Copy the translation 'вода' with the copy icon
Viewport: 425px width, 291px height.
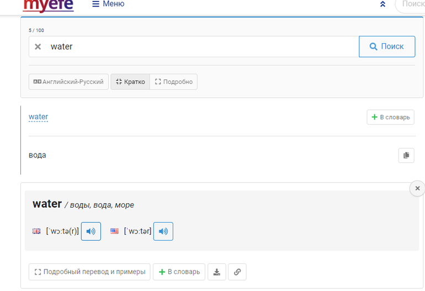406,156
